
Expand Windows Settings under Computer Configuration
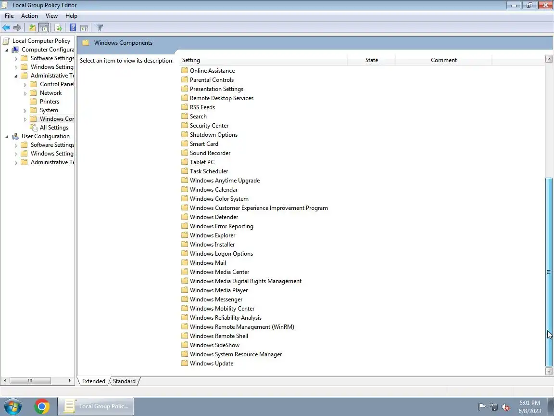tap(16, 67)
